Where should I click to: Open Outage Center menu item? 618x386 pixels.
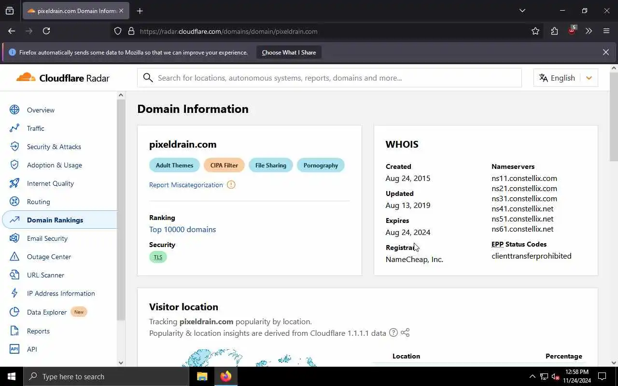pos(49,257)
